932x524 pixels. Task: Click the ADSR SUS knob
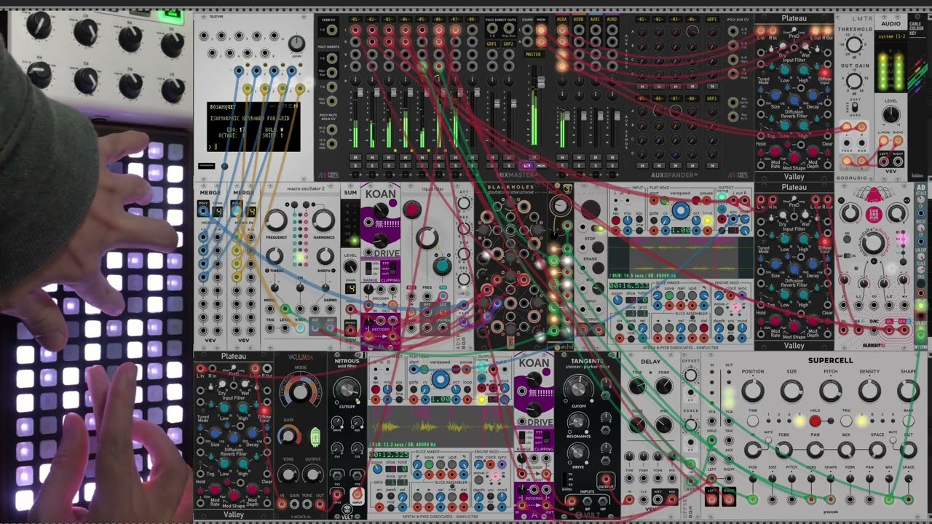click(464, 253)
